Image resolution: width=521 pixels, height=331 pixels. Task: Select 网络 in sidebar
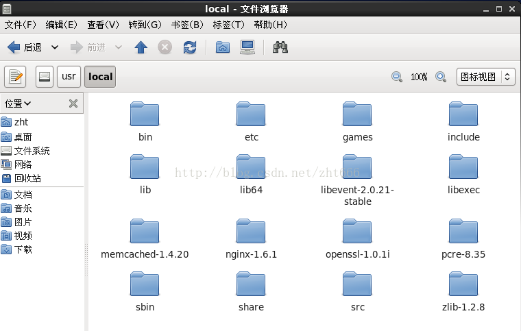(42, 164)
